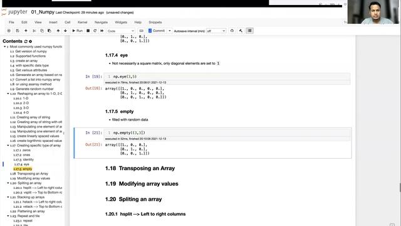Open the Edit menu
Image resolution: width=401 pixels, height=226 pixels.
[x=24, y=23]
